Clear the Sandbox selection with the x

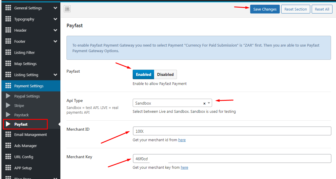(x=204, y=103)
